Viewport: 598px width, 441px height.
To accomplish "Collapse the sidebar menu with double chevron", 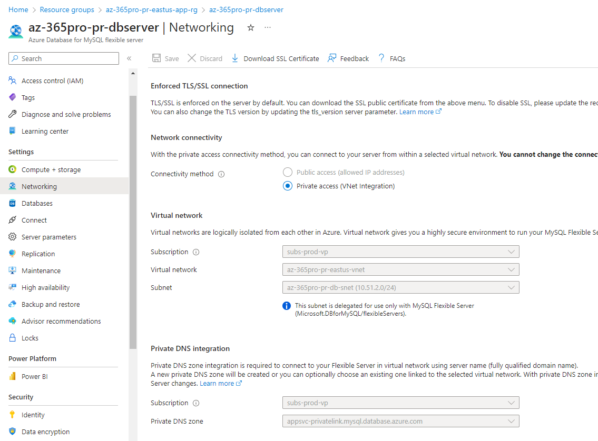I will pos(129,58).
